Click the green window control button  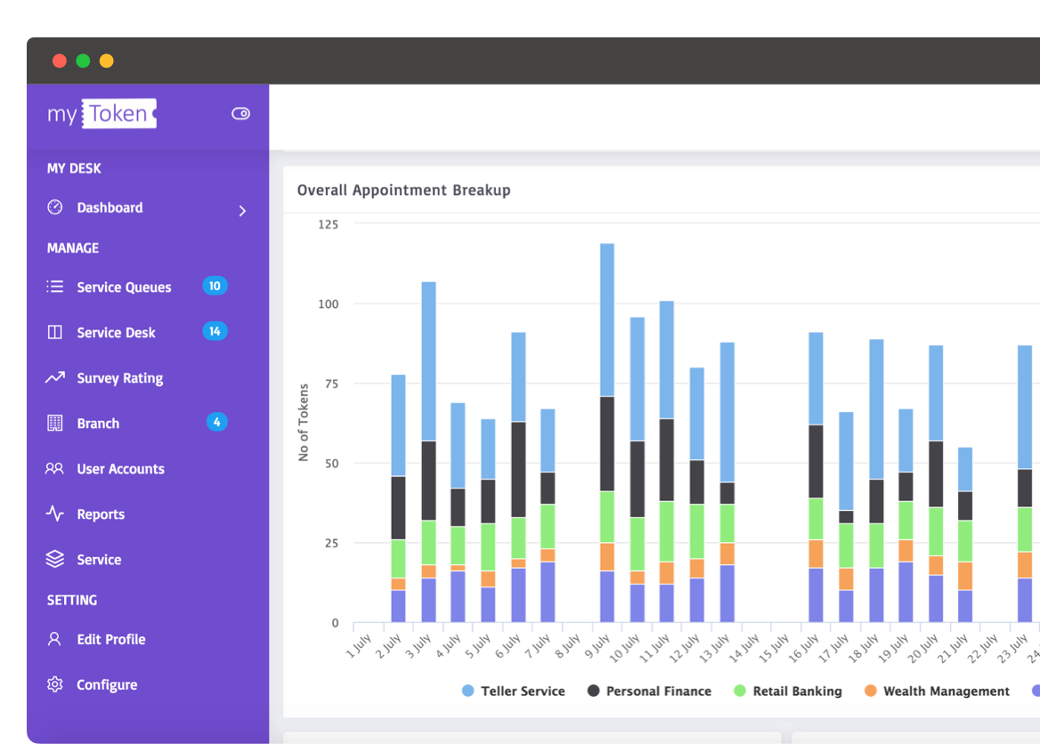tap(83, 61)
